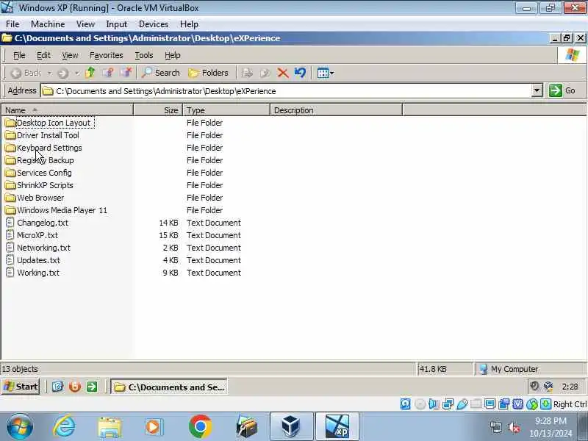
Task: Open the XP Start menu
Action: [21, 387]
